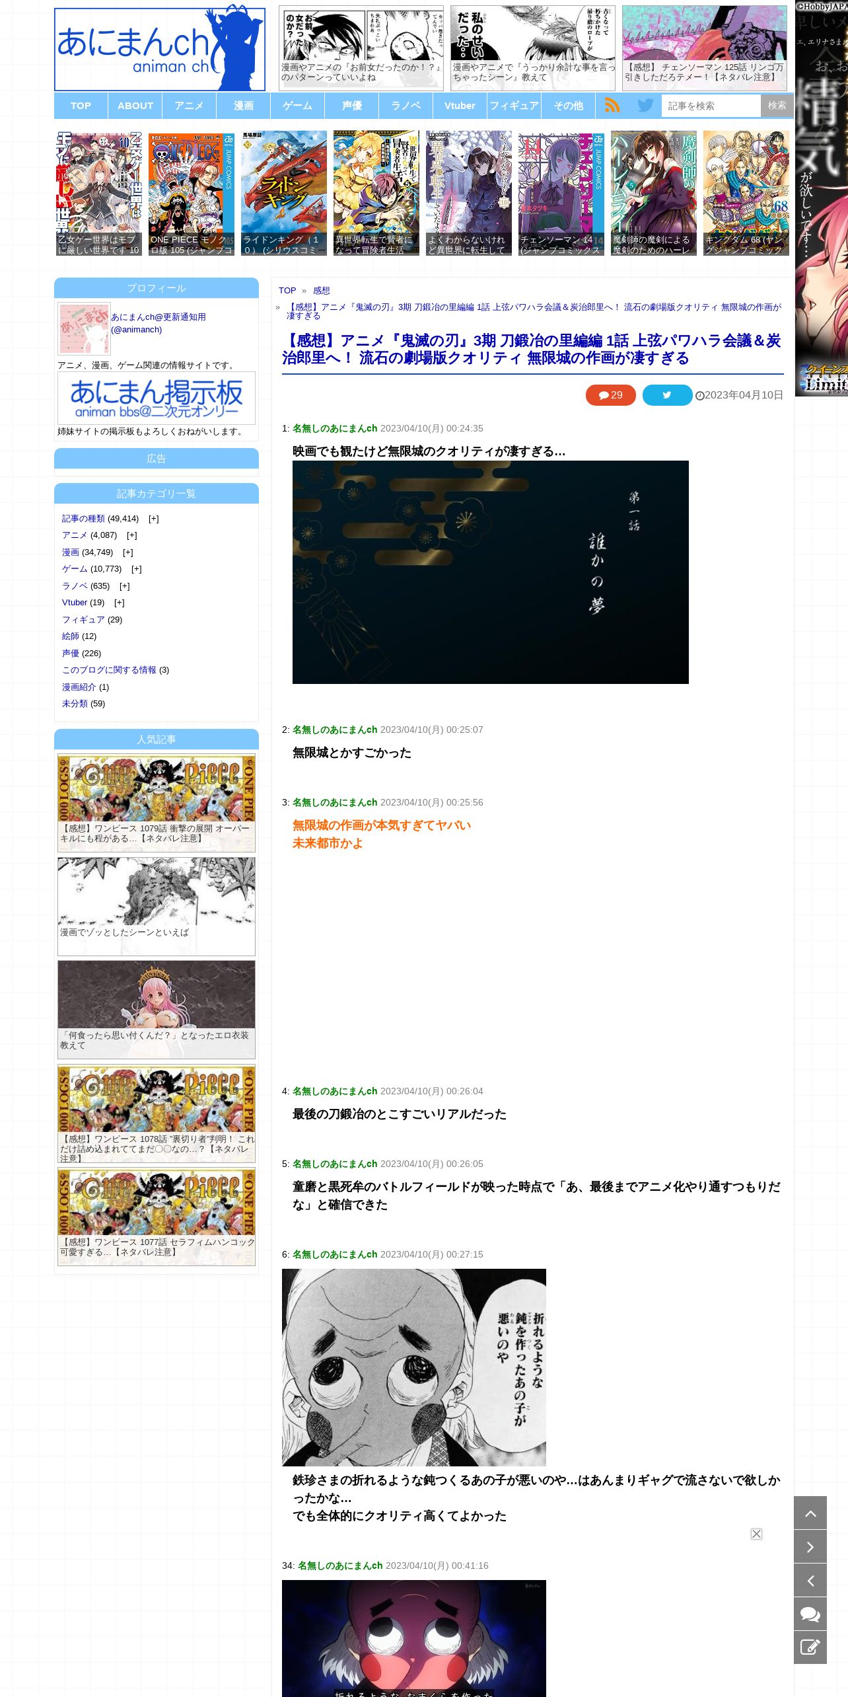Open popular article 漫画でゾッとしたシーン
Image resolution: width=848 pixels, height=1697 pixels.
pos(157,907)
